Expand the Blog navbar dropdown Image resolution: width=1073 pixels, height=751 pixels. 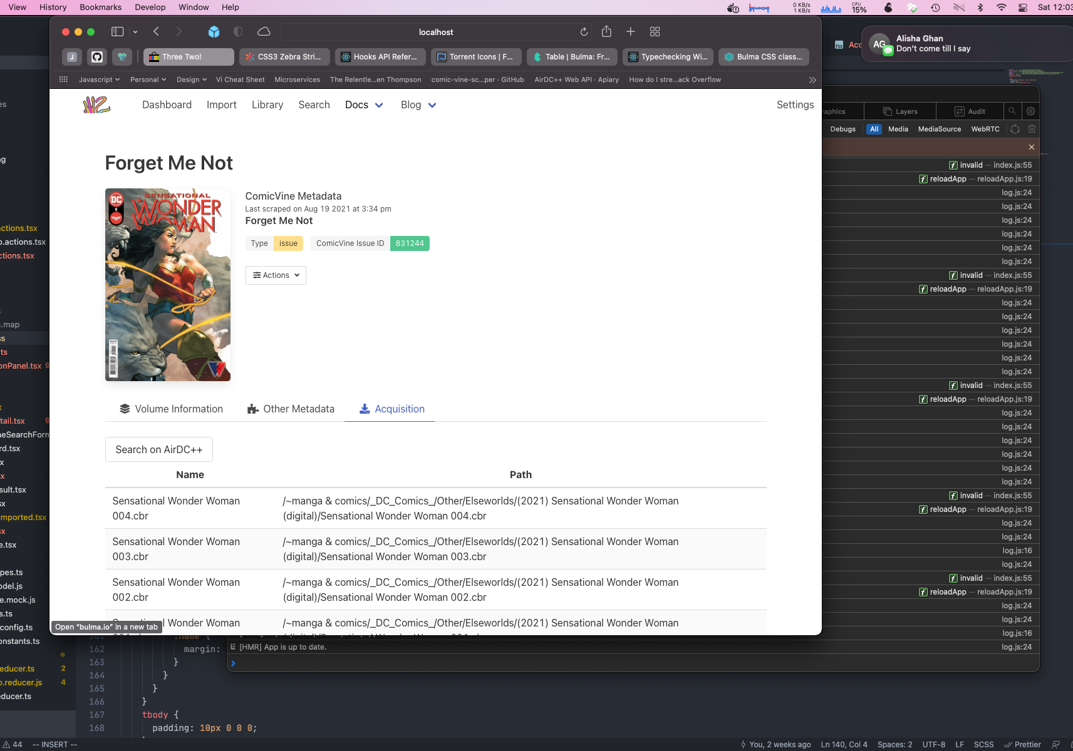pyautogui.click(x=418, y=105)
